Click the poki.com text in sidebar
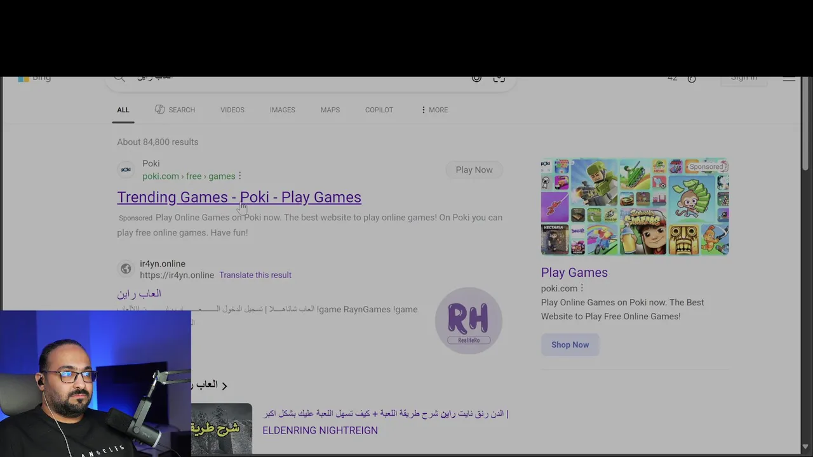The width and height of the screenshot is (813, 457). click(x=559, y=288)
